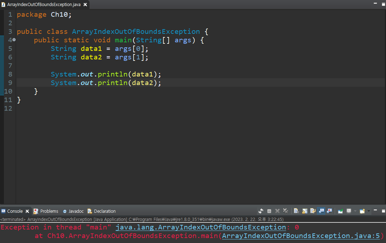Viewport: 386px width, 243px height.
Task: Click line number 12 in the gutter
Action: tap(8, 109)
